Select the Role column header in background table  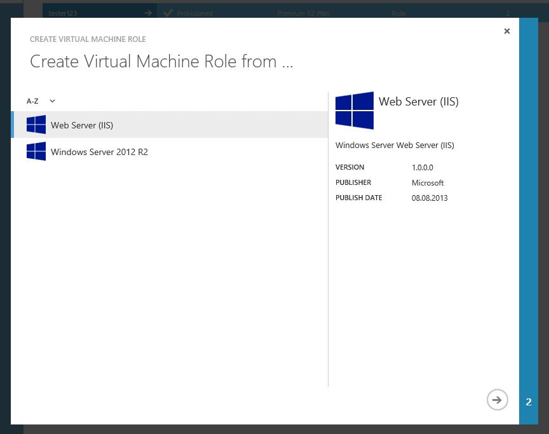click(398, 13)
